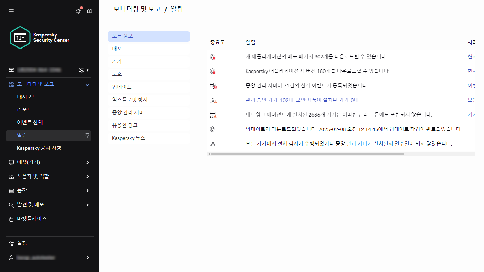
Task: Click the hamburger menu icon
Action: pos(11,11)
